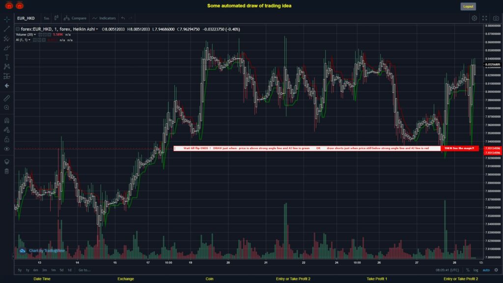The width and height of the screenshot is (503, 283).
Task: Click the trash remove drawings icon
Action: click(x=7, y=171)
